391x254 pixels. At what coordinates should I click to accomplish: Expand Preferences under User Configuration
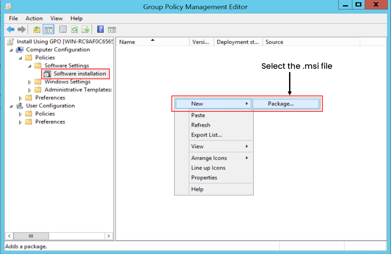21,122
